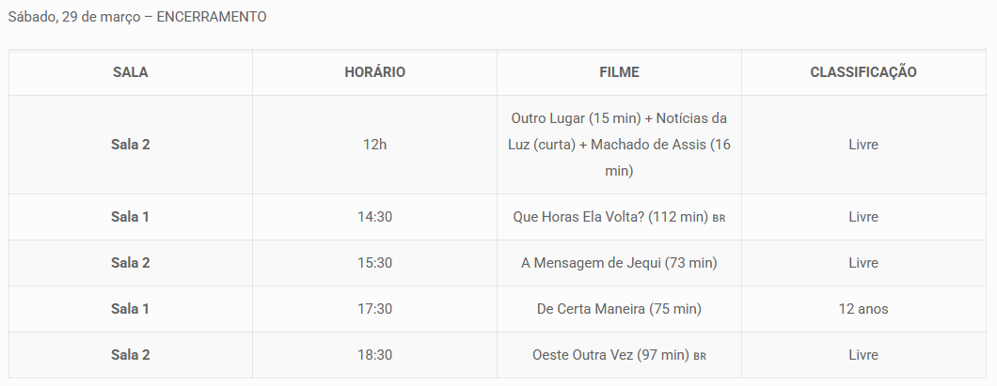The width and height of the screenshot is (997, 386).
Task: Click the 15:30 showtime
Action: pos(374,263)
